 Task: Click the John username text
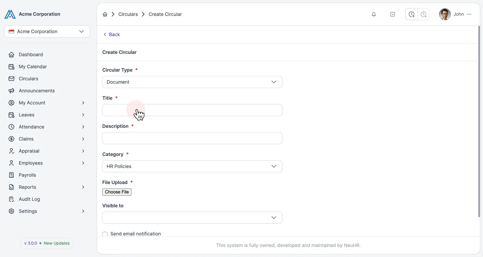point(459,14)
